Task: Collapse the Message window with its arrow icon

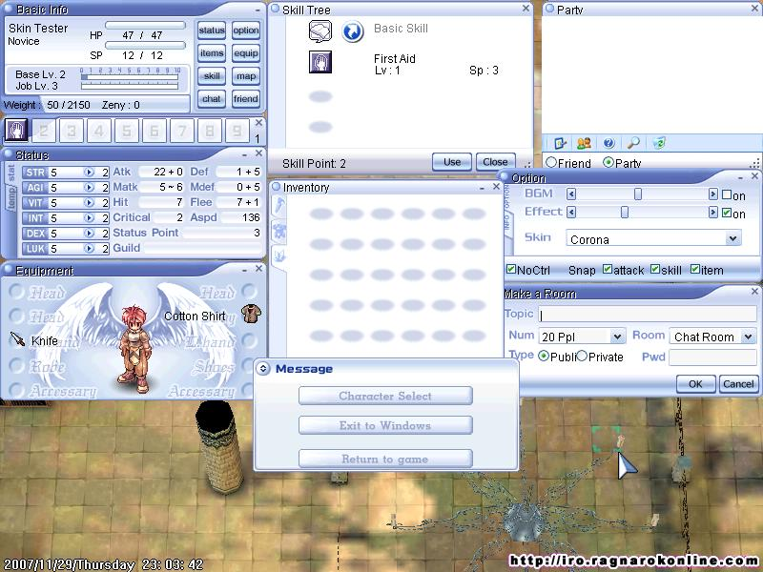Action: [263, 369]
